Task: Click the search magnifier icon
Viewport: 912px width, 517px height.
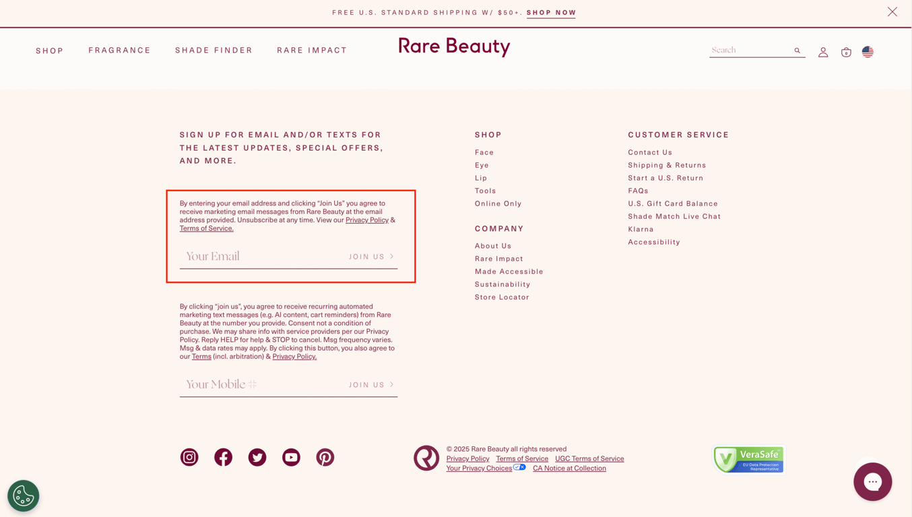Action: 797,50
